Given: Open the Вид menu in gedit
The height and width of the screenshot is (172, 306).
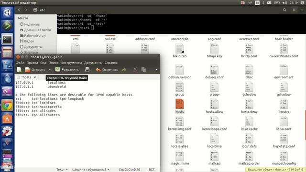Looking at the screenshot, I should [44, 63].
